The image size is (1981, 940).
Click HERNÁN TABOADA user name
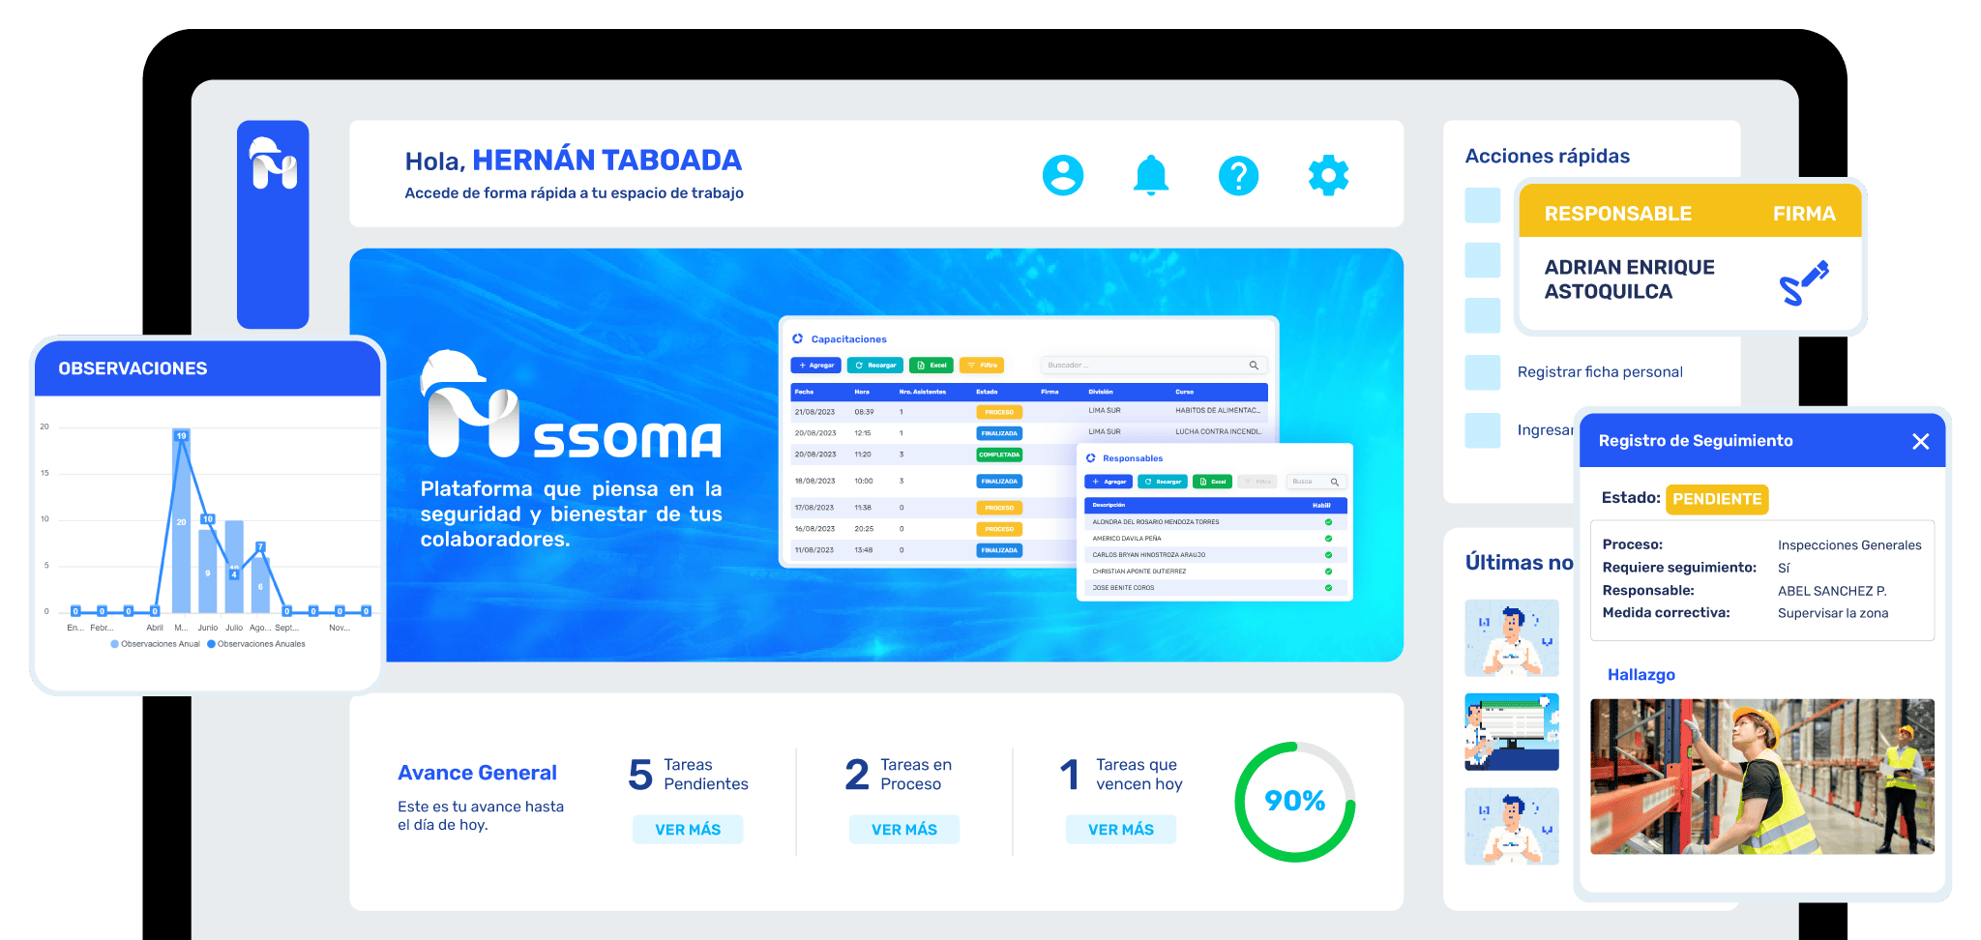point(606,160)
